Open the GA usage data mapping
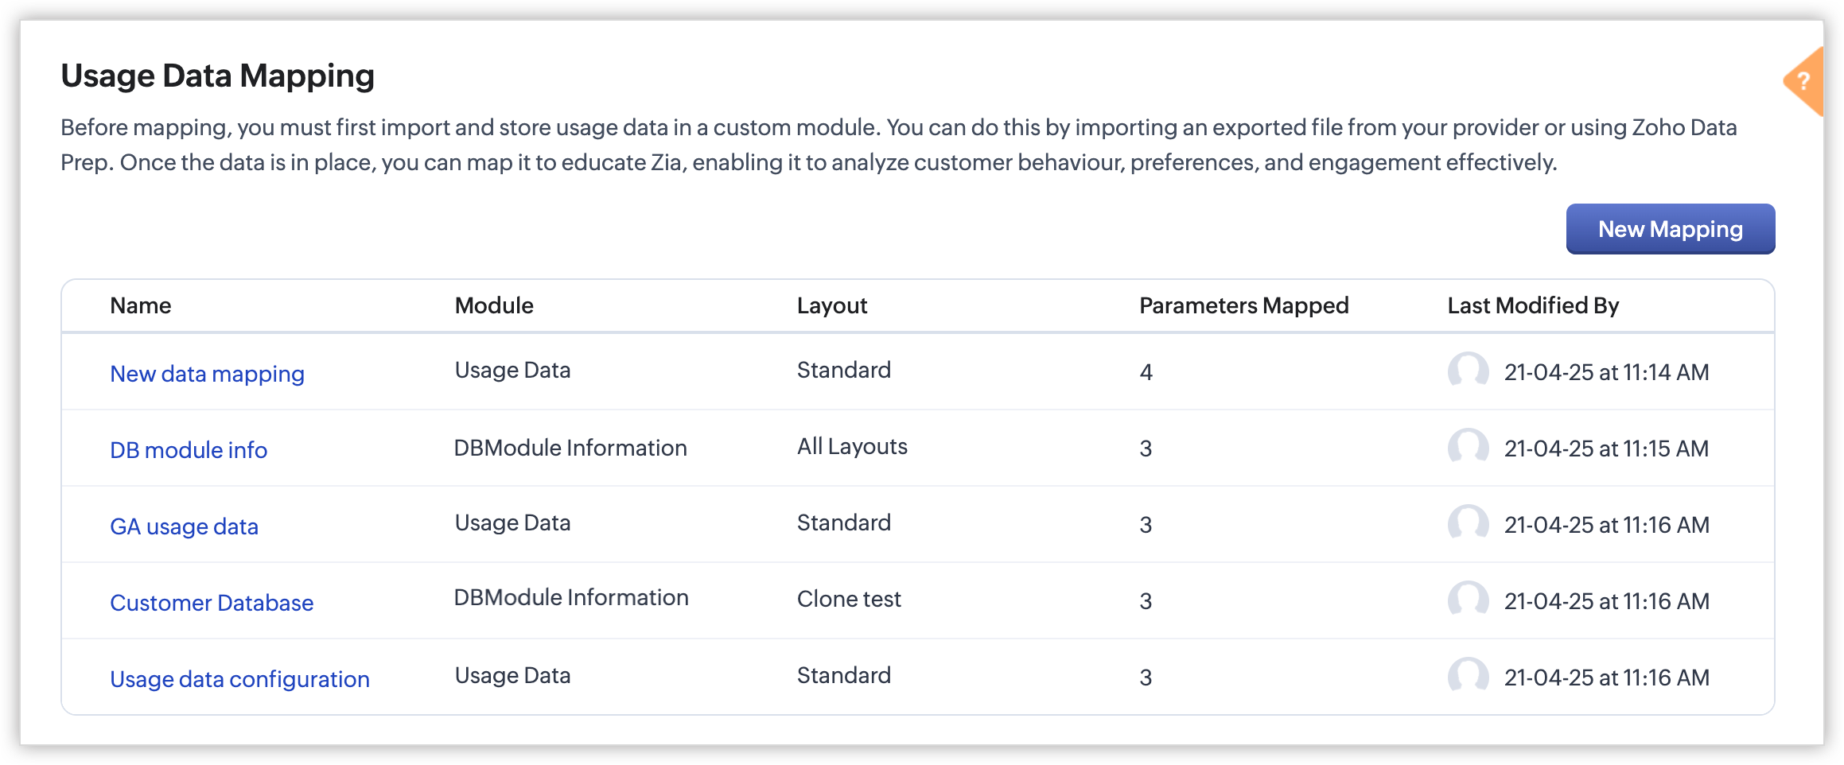Image resolution: width=1844 pixels, height=765 pixels. tap(184, 526)
